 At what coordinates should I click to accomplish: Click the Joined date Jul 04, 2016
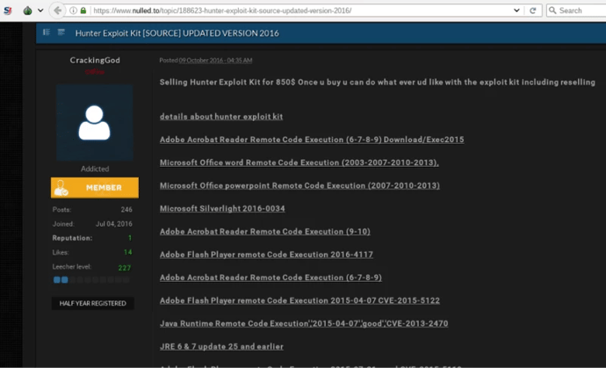click(x=114, y=224)
